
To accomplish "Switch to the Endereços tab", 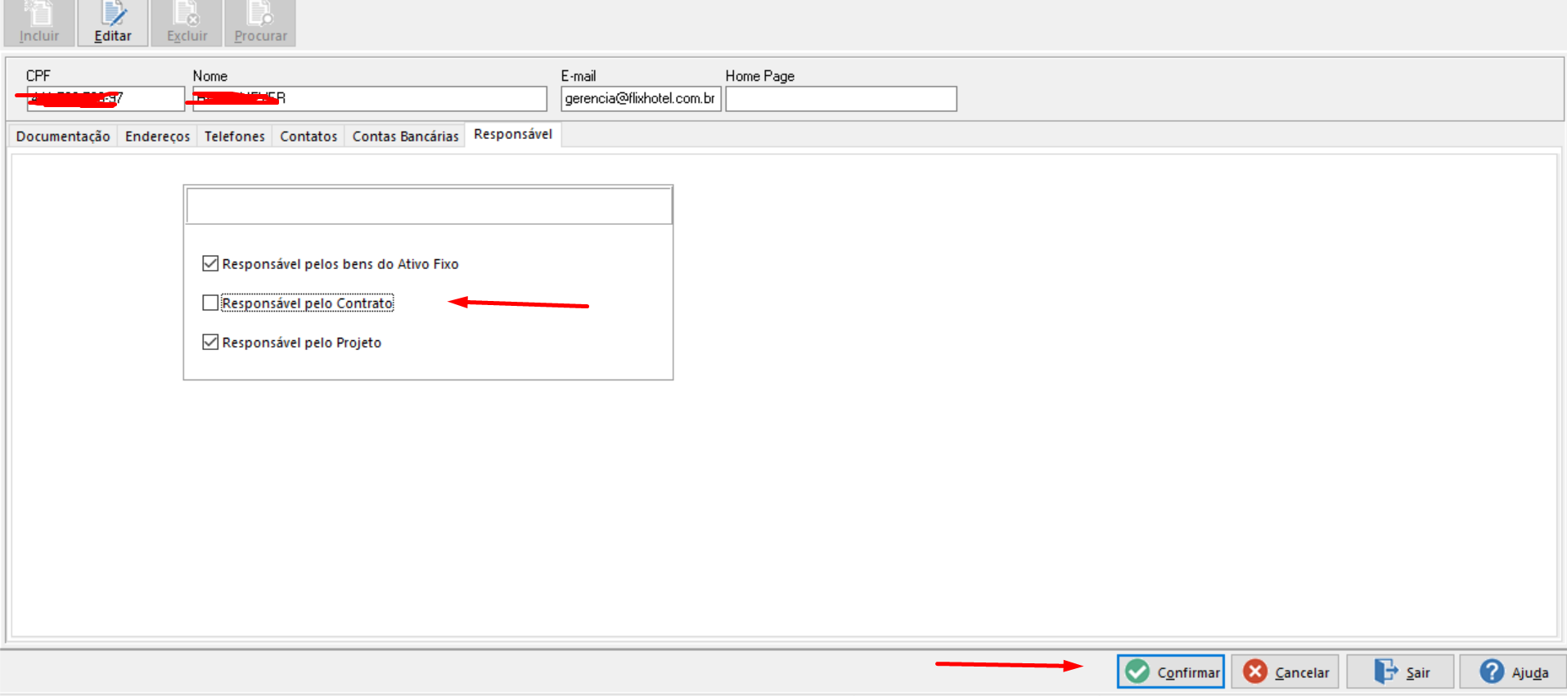I will (x=157, y=137).
